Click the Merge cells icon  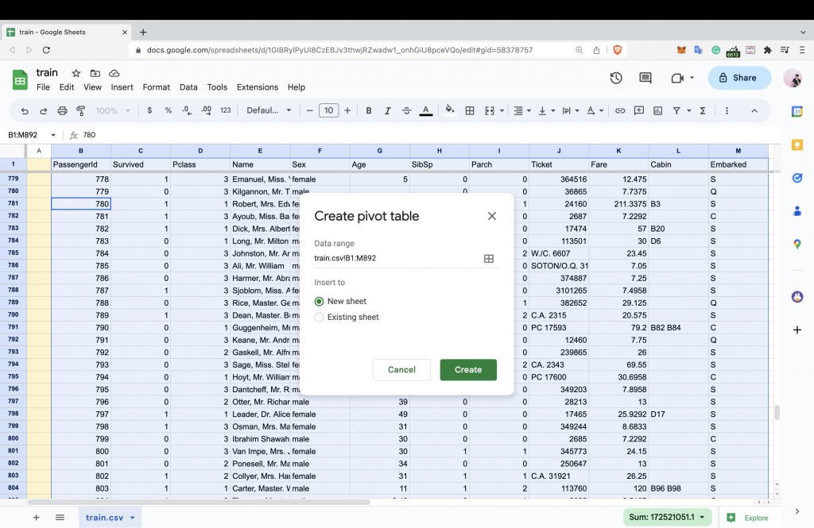[490, 110]
